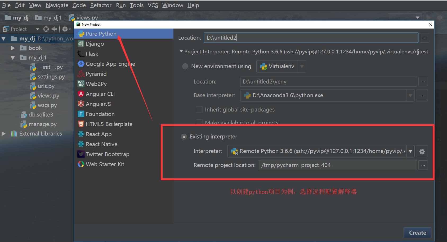Choose the Django project type icon

(x=81, y=44)
